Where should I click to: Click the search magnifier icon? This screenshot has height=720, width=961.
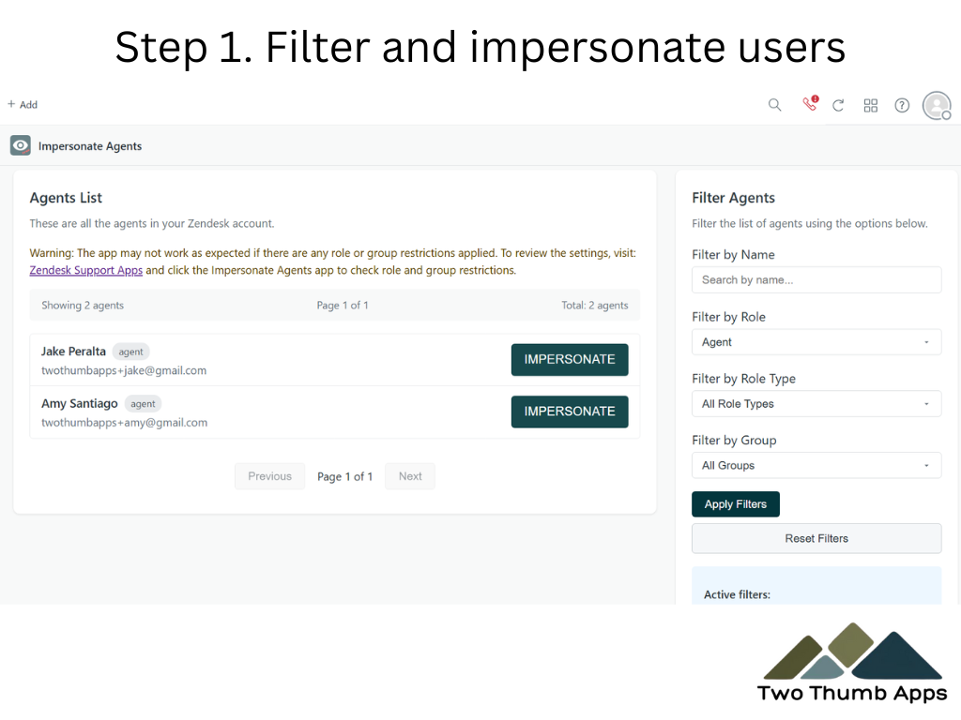[774, 105]
